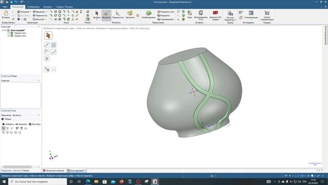
Task: Click the Проецировать (Project) button
Action: click(x=166, y=20)
